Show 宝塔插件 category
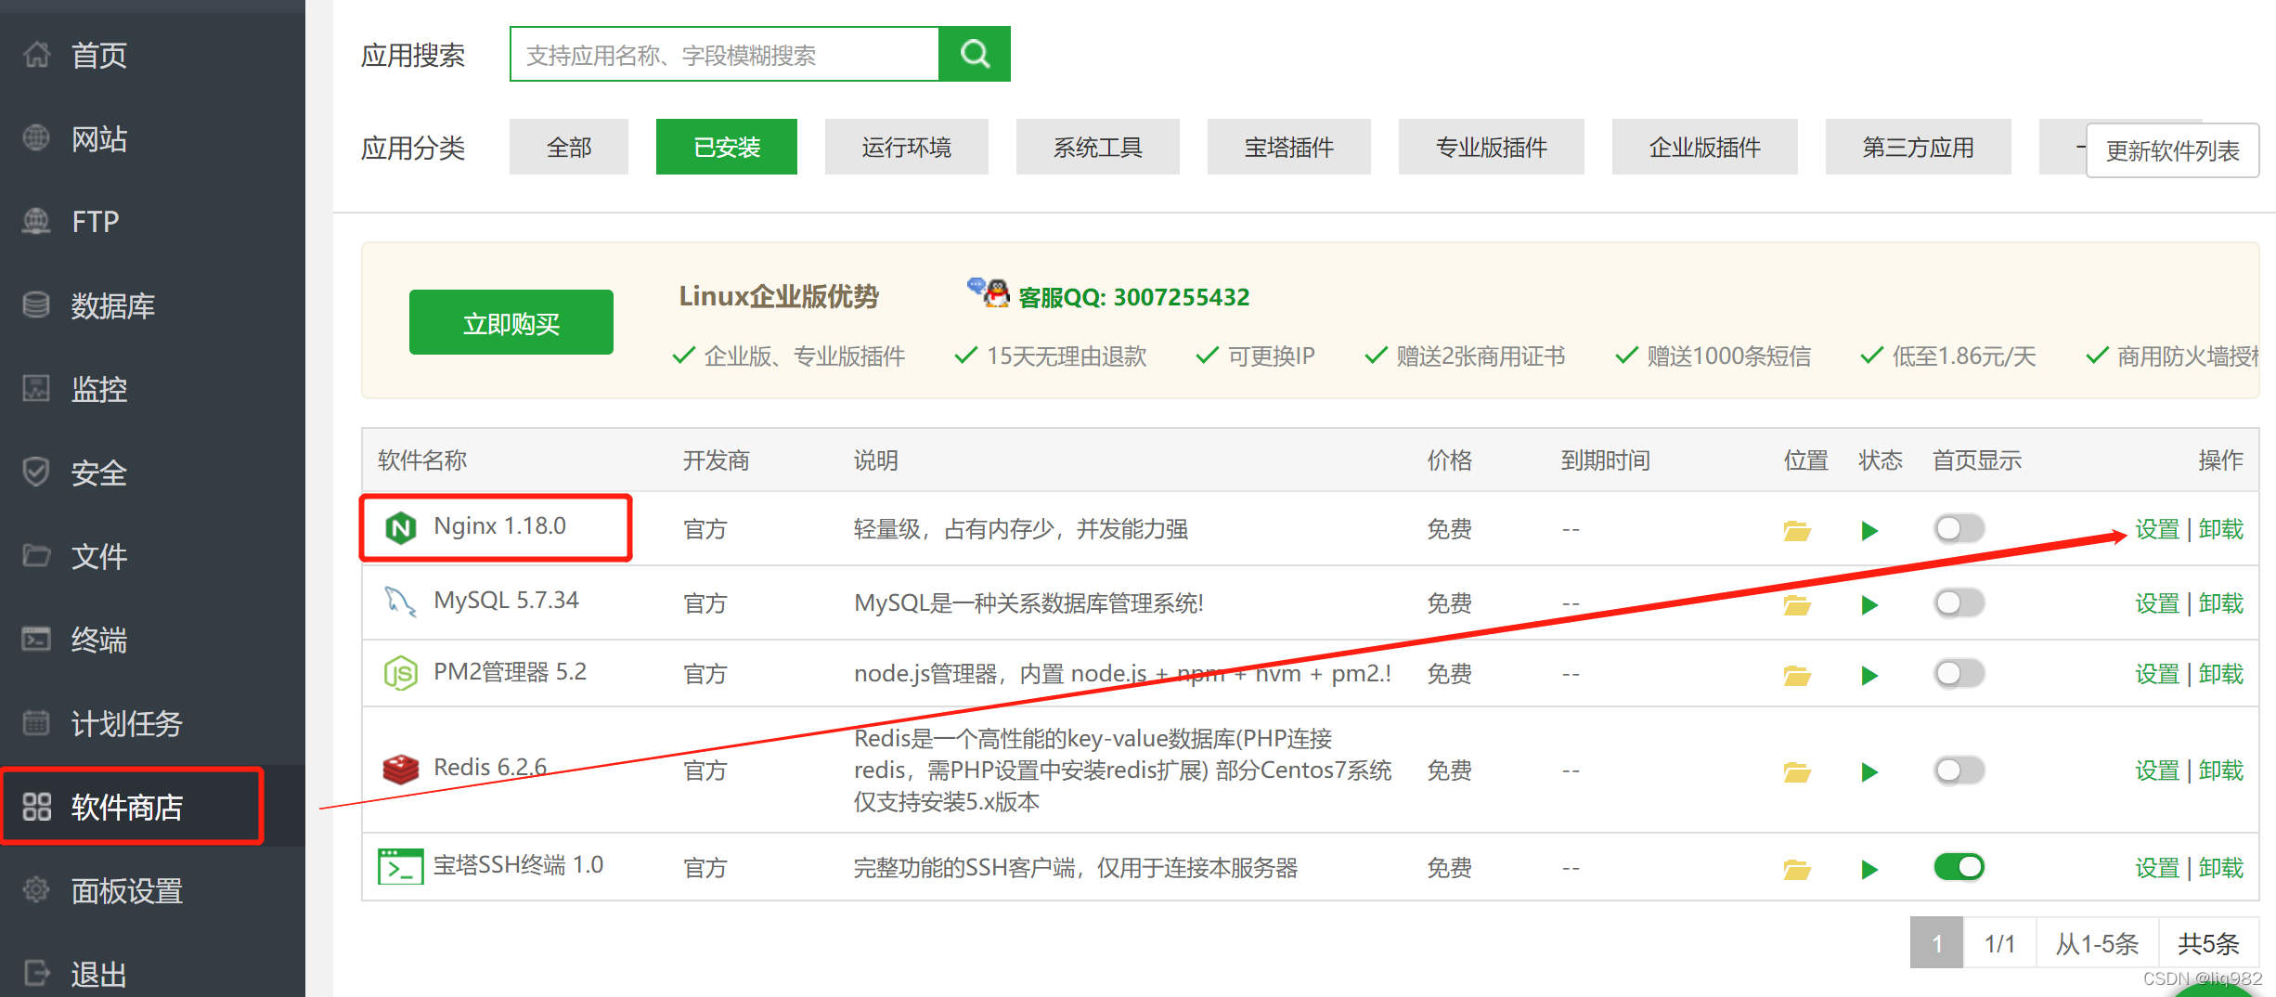 coord(1289,147)
